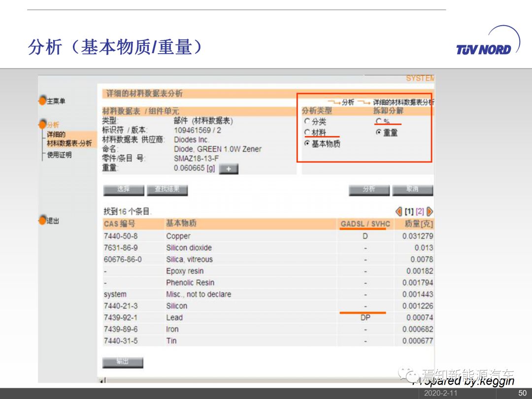Choose the % breakdown radio option

pyautogui.click(x=378, y=121)
